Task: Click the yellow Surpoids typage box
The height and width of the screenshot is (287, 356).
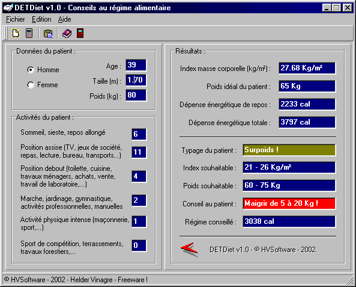Action: [289, 150]
